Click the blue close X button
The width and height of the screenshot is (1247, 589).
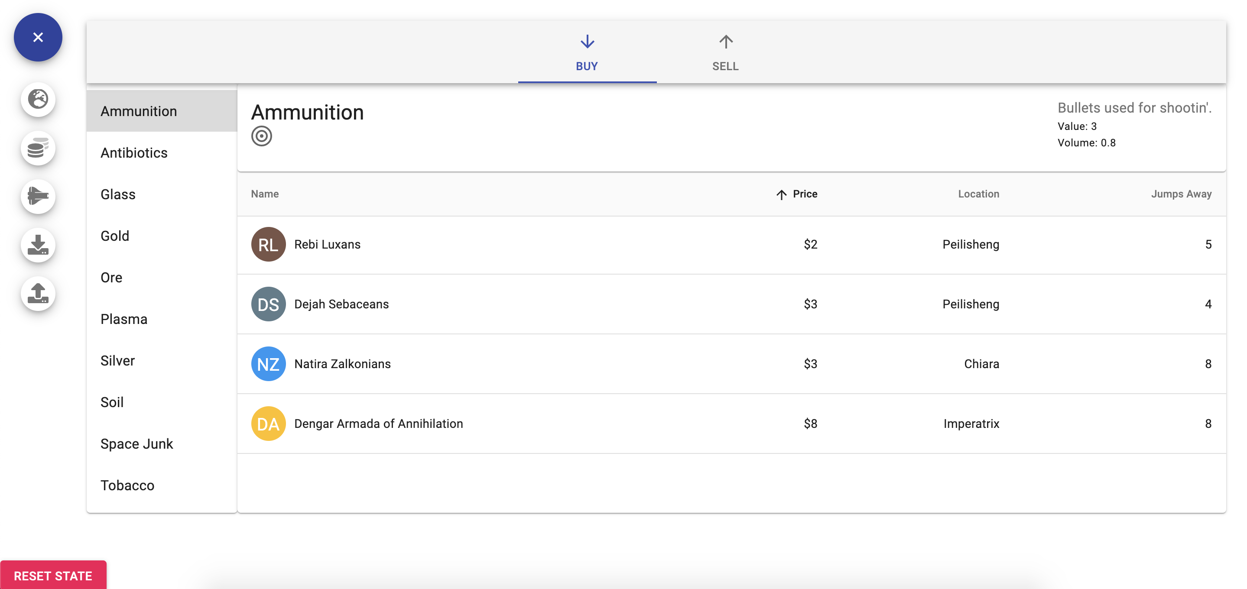[x=38, y=37]
